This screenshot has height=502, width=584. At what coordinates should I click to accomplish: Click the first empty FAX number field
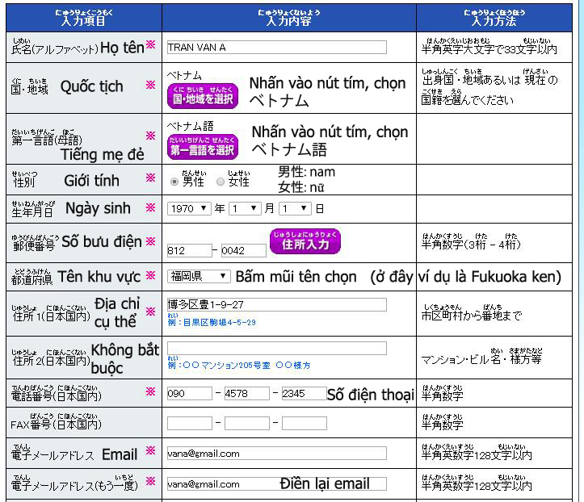point(190,423)
